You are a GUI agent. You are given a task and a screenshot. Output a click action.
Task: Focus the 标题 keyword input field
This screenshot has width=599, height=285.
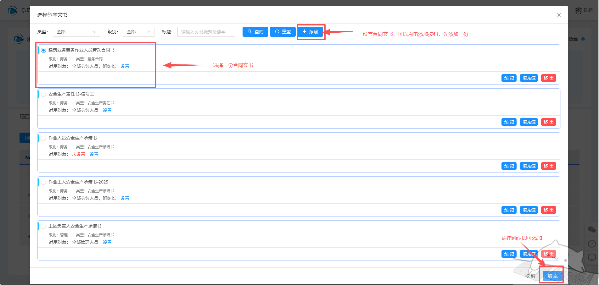coord(206,32)
